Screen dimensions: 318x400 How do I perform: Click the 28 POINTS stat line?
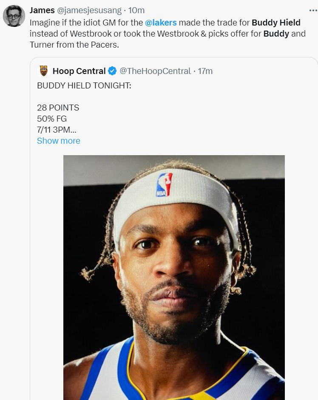pyautogui.click(x=58, y=108)
